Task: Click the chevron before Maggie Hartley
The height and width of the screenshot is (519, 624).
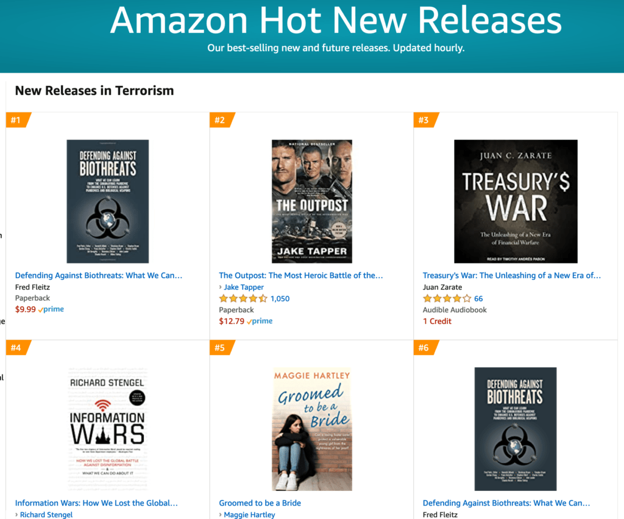Action: point(221,515)
